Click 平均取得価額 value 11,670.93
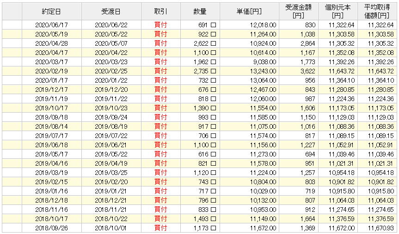The image size is (399, 234). (x=381, y=228)
